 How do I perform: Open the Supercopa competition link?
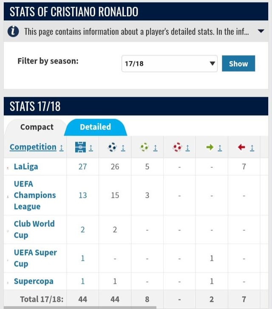[x=33, y=281]
